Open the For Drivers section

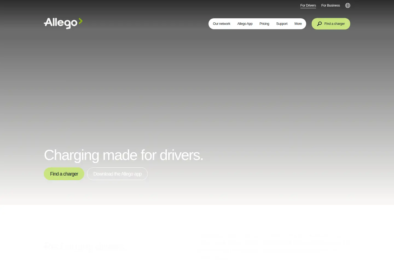coord(308,5)
